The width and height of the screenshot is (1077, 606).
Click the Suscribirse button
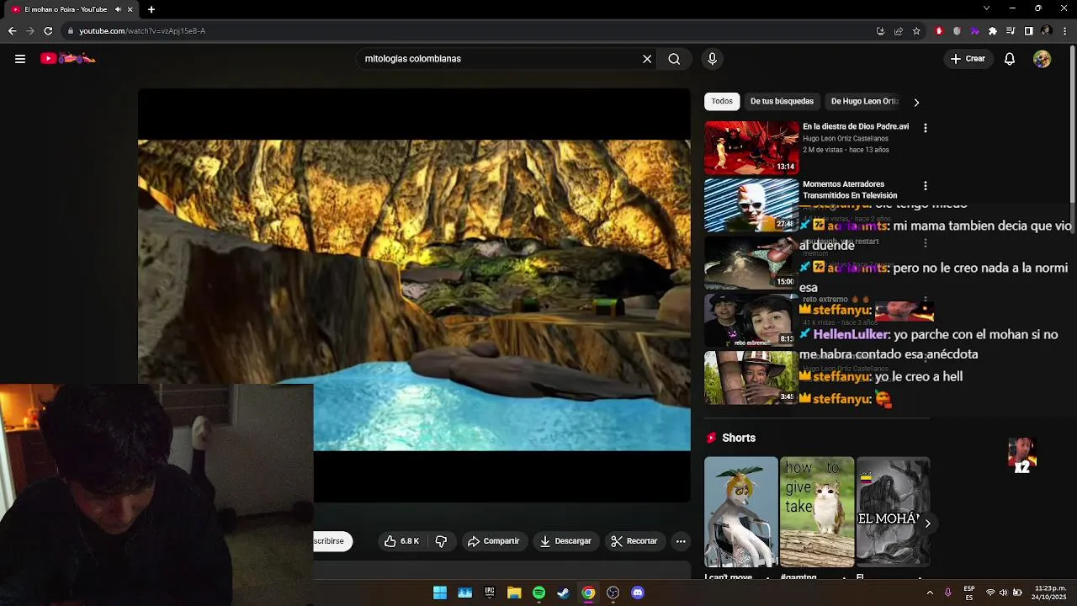332,541
